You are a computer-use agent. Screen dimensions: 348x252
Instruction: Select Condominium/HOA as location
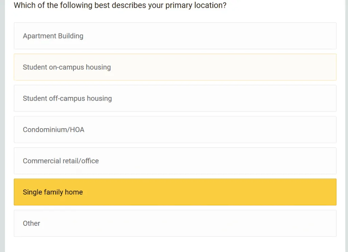tap(175, 130)
